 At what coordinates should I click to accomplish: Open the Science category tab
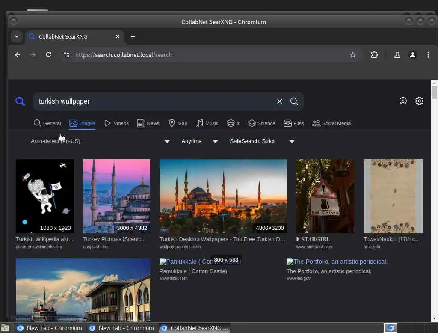261,123
